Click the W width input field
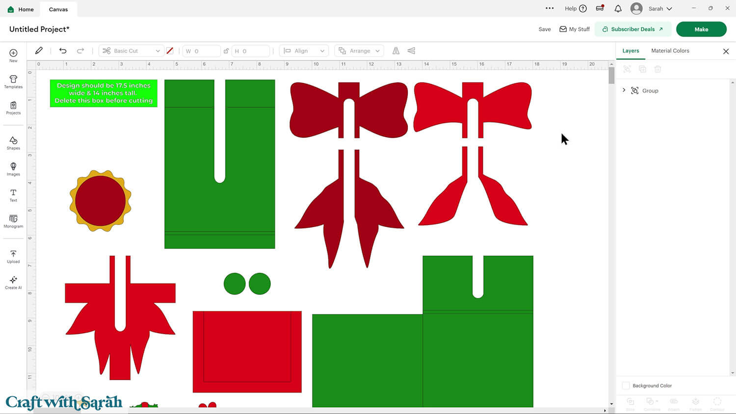The width and height of the screenshot is (736, 414). click(x=201, y=51)
